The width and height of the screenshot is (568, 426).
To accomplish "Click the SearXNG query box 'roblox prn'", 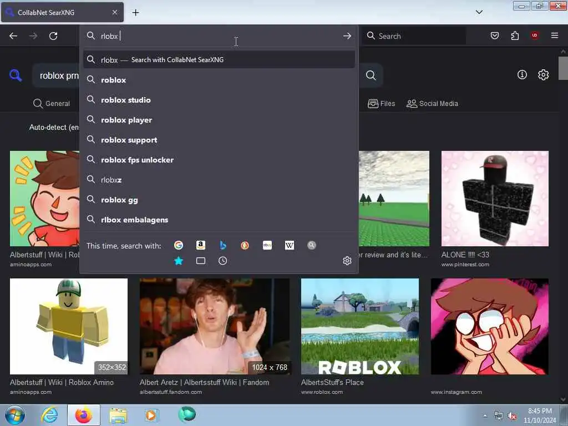I will pyautogui.click(x=56, y=75).
